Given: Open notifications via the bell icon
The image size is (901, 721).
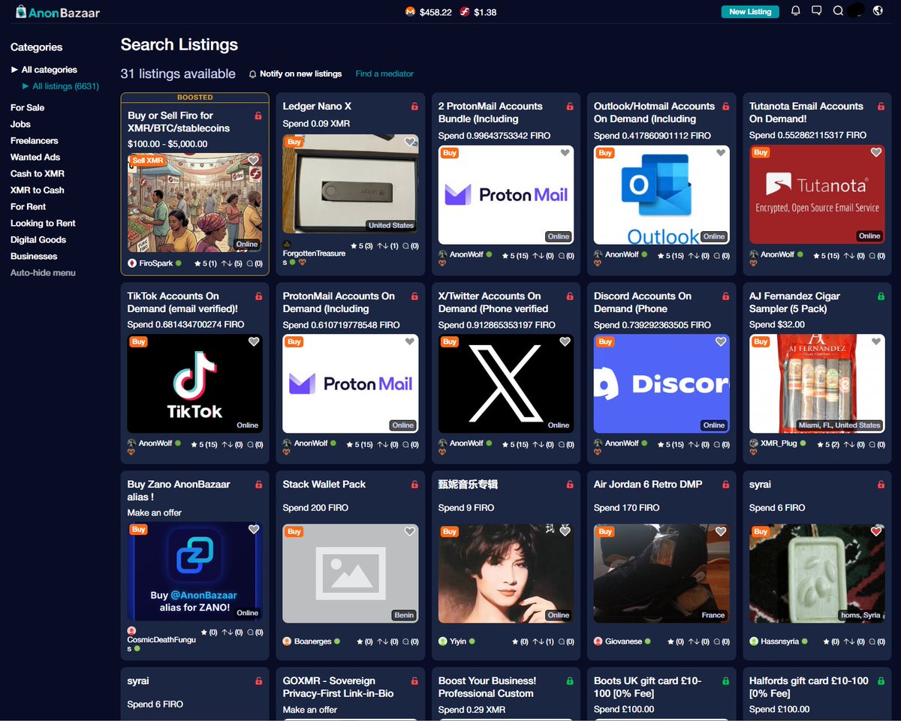Looking at the screenshot, I should point(796,11).
